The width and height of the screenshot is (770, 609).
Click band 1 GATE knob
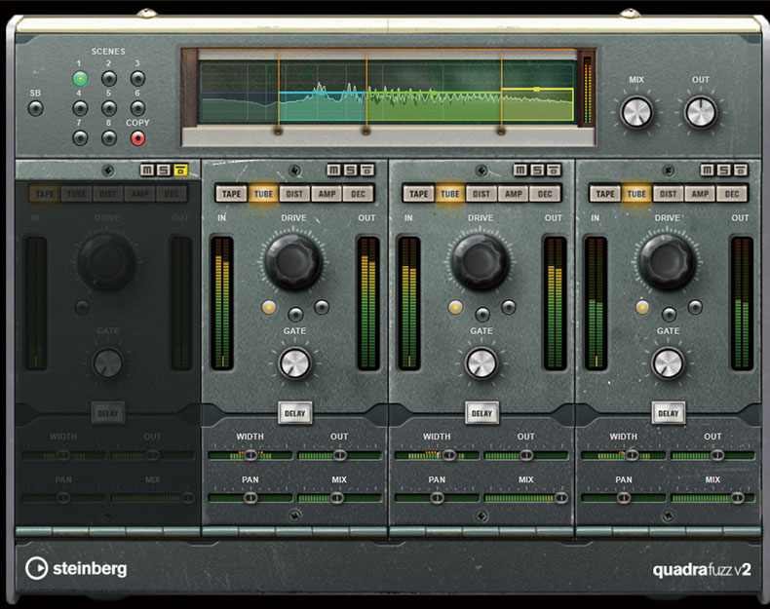pyautogui.click(x=108, y=363)
